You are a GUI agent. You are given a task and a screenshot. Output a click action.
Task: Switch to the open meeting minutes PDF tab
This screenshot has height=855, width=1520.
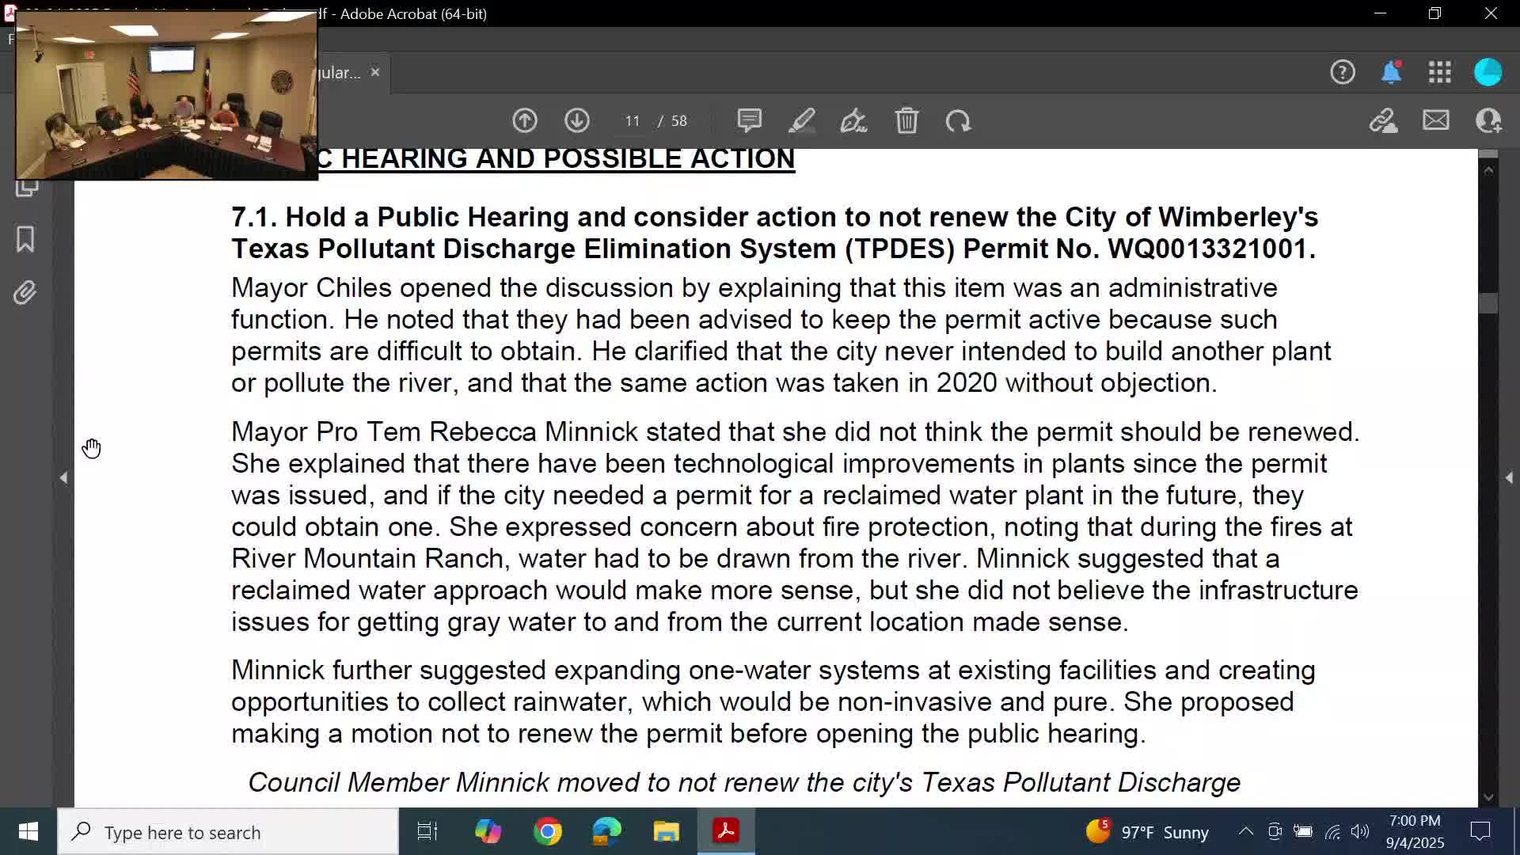click(340, 72)
